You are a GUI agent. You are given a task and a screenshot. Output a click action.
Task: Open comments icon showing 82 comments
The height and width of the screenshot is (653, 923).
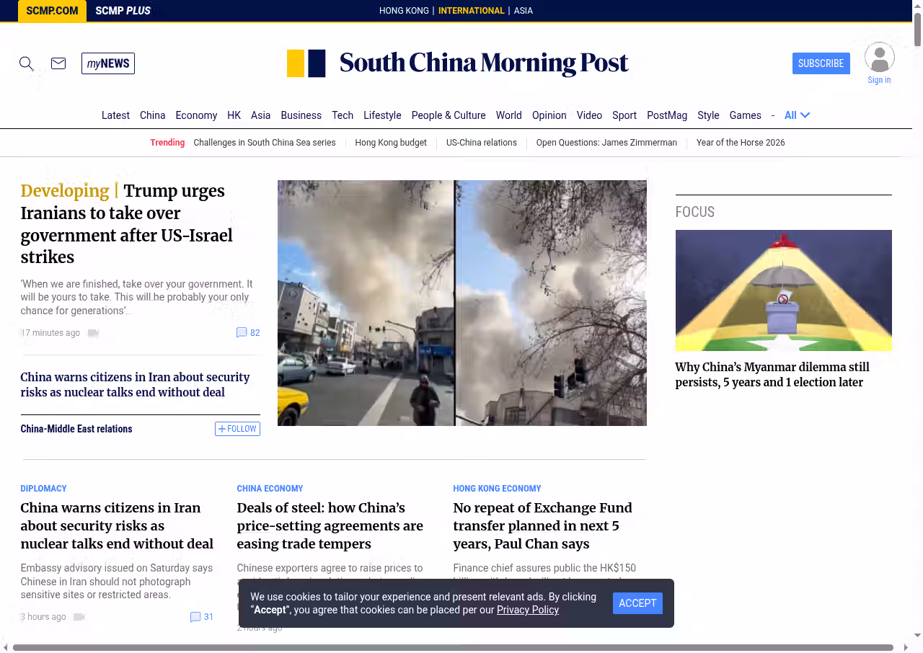(242, 332)
